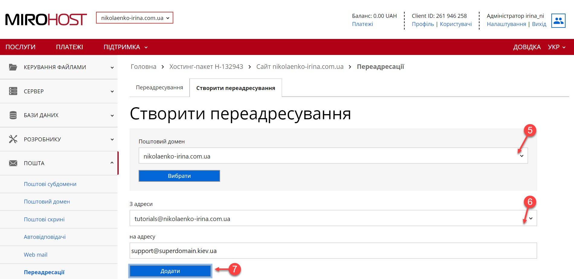Image resolution: width=574 pixels, height=279 pixels.
Task: Open Поштові субдомени in sidebar
Action: pos(50,184)
